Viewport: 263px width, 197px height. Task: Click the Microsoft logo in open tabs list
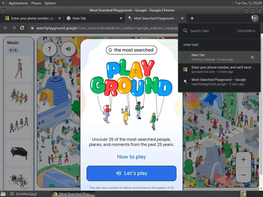click(185, 69)
